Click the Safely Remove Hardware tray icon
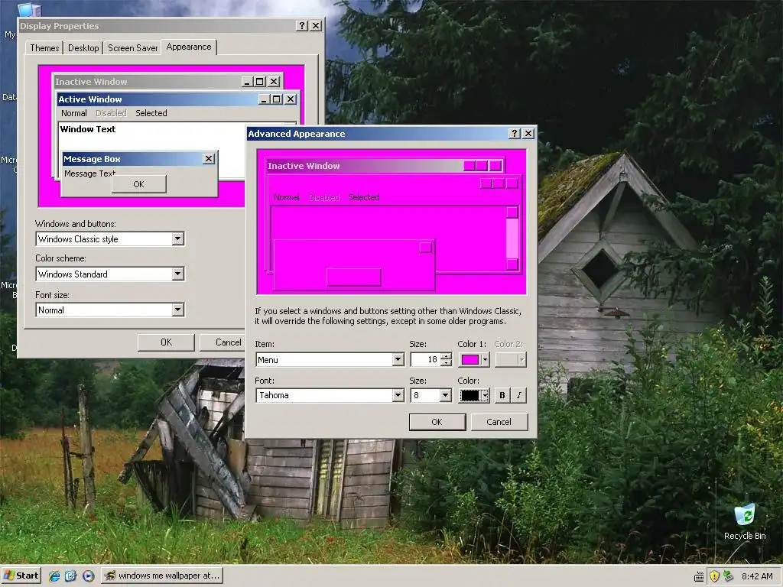 point(729,576)
